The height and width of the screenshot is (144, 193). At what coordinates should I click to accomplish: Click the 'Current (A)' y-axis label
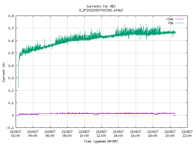point(4,72)
